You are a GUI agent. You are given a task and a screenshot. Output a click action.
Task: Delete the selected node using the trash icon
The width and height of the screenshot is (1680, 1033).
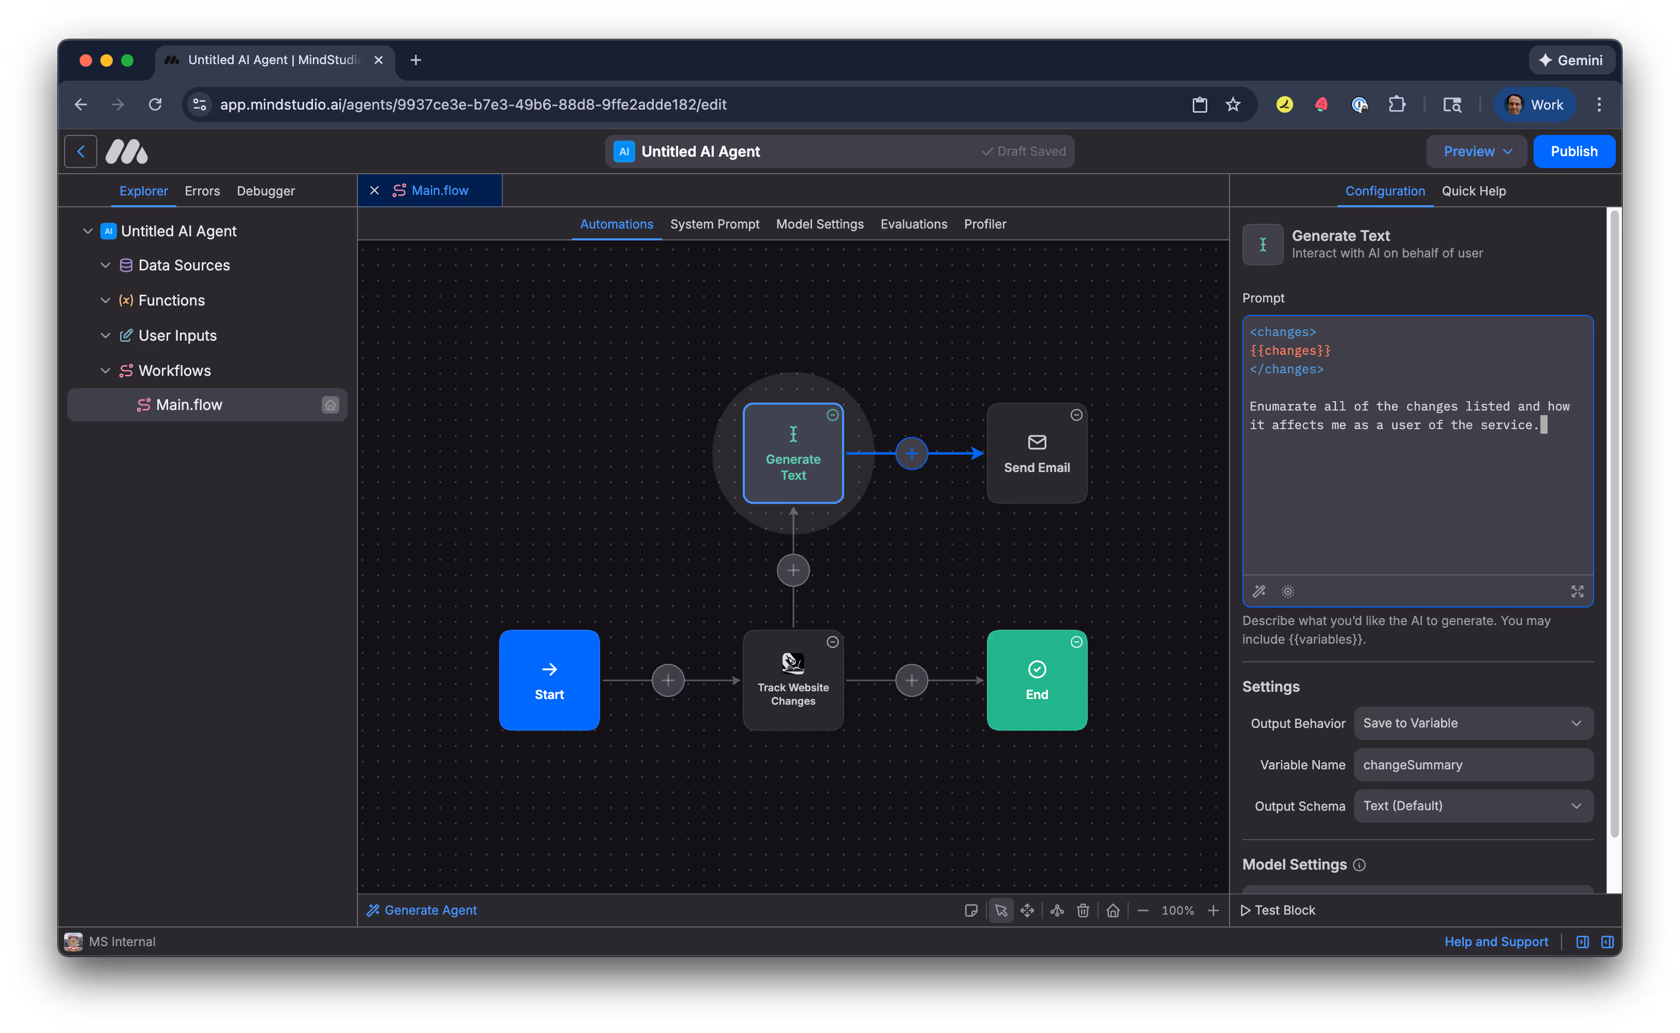(1083, 910)
